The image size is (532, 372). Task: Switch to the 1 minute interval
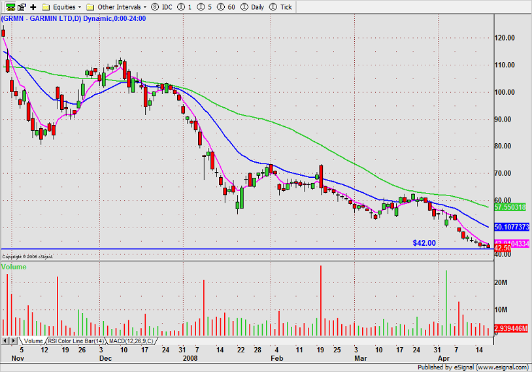(185, 7)
